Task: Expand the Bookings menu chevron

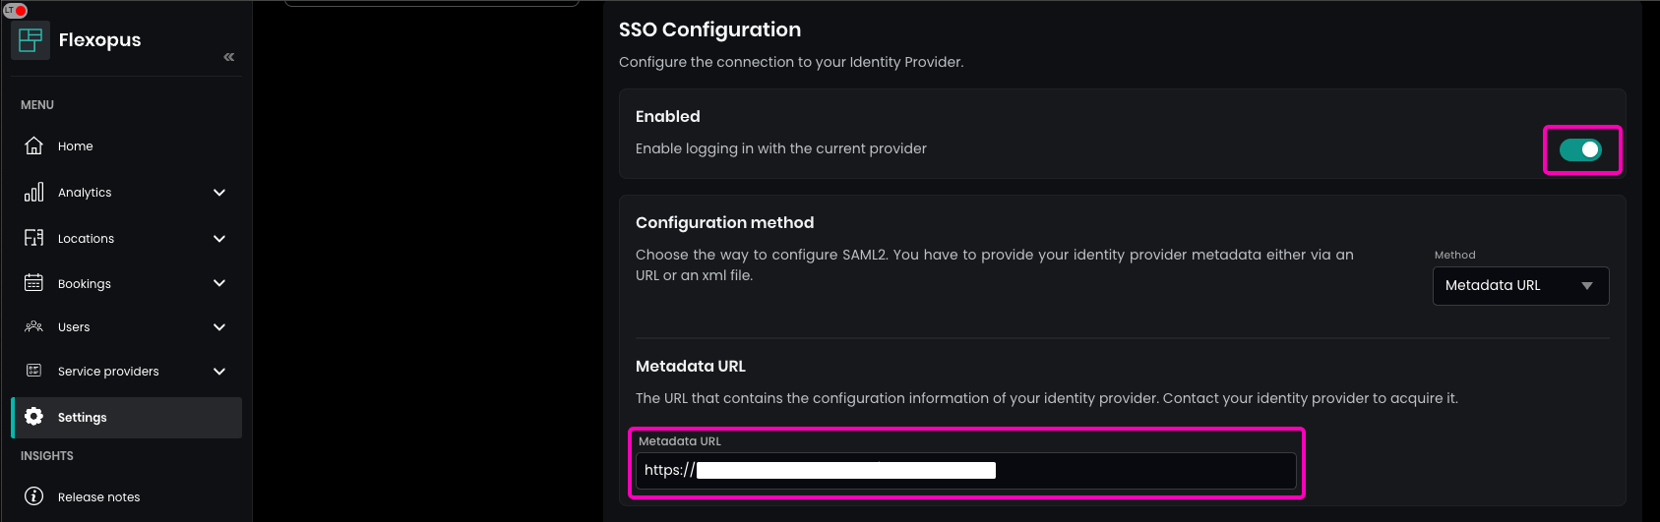Action: click(x=219, y=283)
